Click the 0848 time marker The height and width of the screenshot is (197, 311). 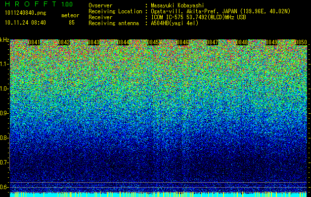pyautogui.click(x=242, y=42)
